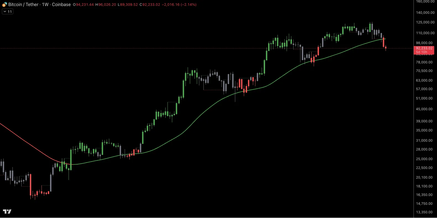Click the TradingView logo in bottom corner

point(7,211)
